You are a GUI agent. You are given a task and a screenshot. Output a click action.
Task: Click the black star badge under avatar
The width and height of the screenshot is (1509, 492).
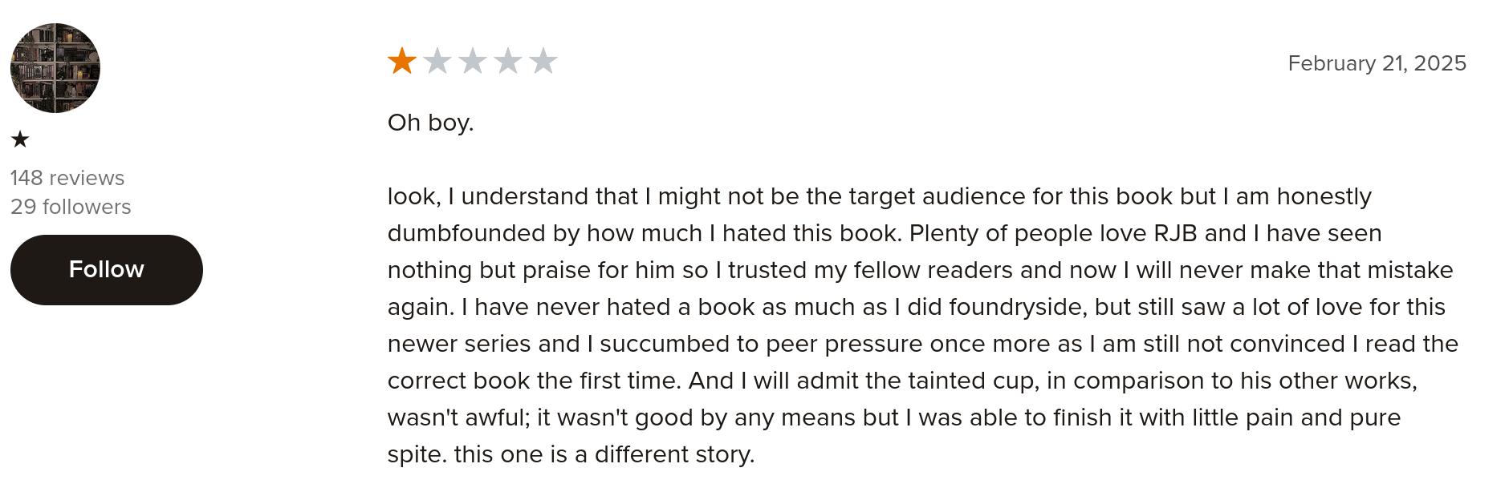20,140
